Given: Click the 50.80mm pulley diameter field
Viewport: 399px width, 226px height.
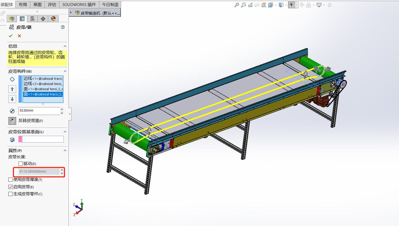Looking at the screenshot, I should 39,111.
